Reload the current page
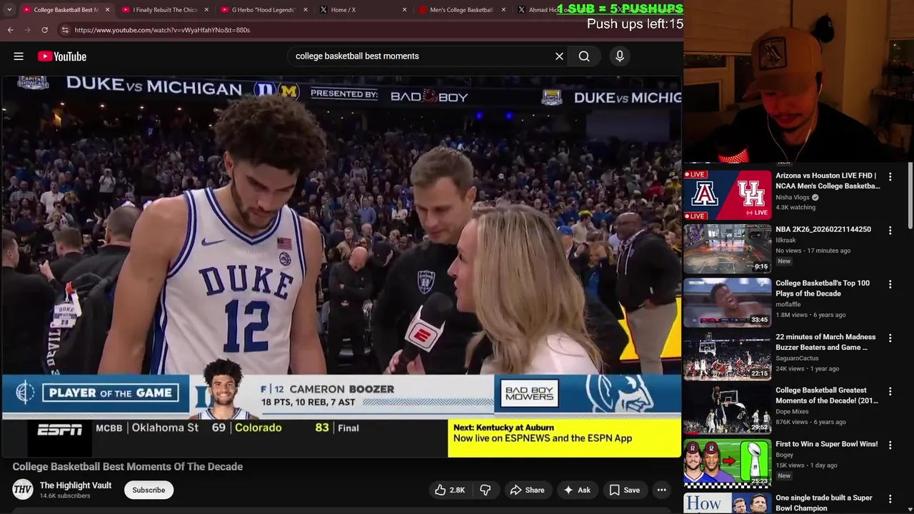Viewport: 914px width, 514px height. pyautogui.click(x=44, y=30)
